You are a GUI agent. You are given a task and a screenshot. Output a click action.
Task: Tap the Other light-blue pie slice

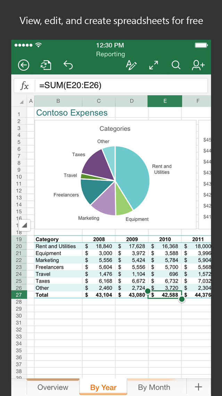click(110, 158)
